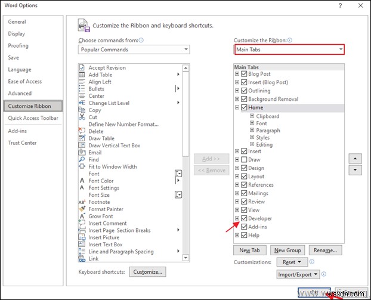The width and height of the screenshot is (371, 300).
Task: Click the Align Left command icon
Action: 82,82
